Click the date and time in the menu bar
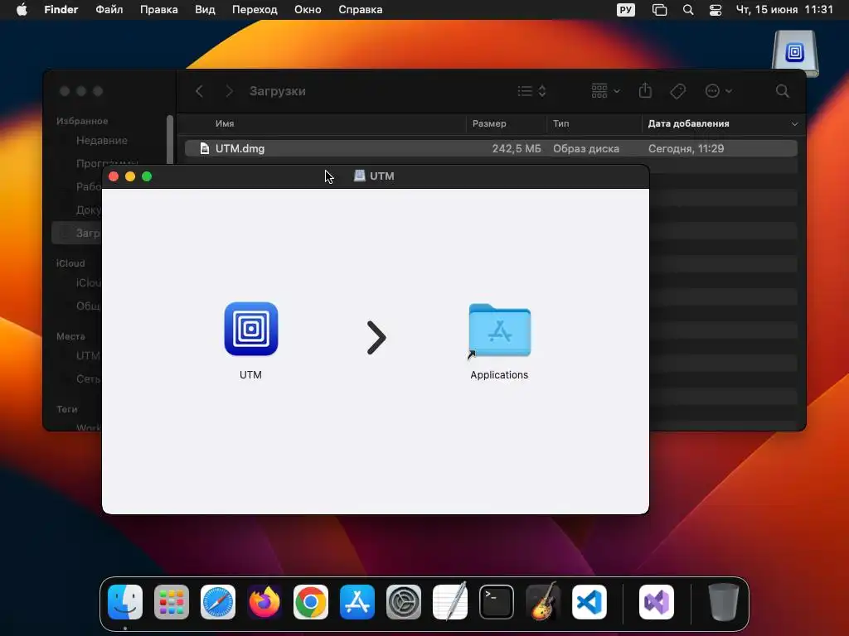The image size is (849, 636). point(784,10)
